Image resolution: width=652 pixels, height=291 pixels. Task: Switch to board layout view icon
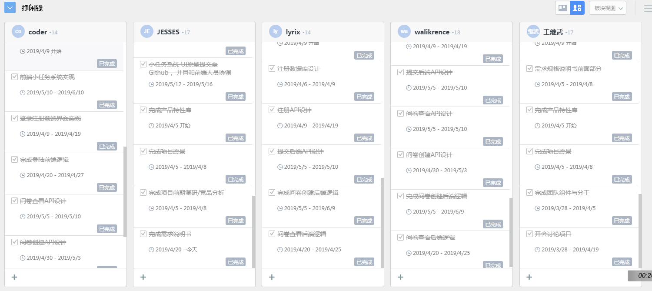coord(562,8)
